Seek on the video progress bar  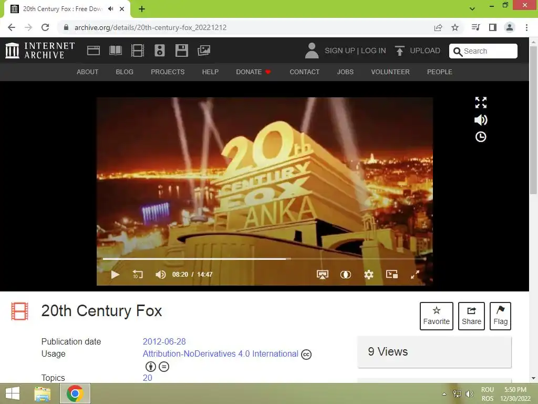pyautogui.click(x=264, y=259)
